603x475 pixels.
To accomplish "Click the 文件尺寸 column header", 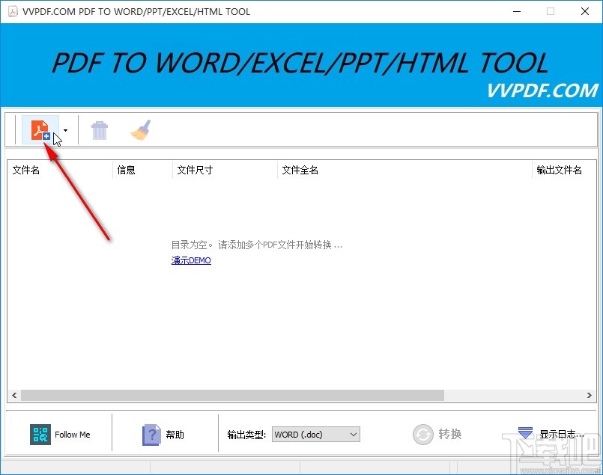I will point(195,170).
